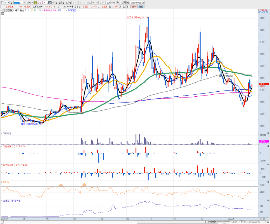Click the window layout icon at top-left
The height and width of the screenshot is (224, 270).
point(2,3)
